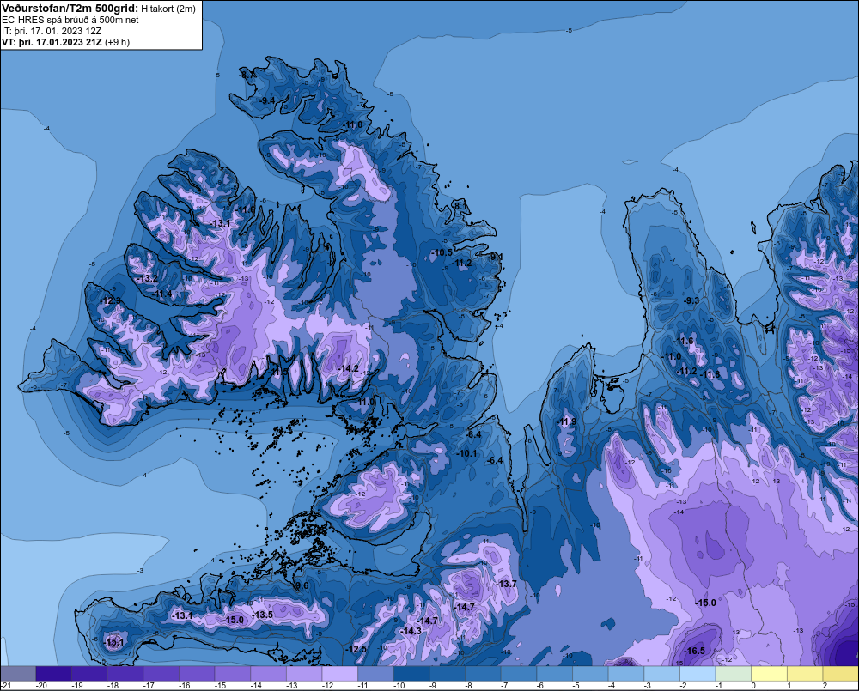Click the '-9.1' temperature value on map
Image resolution: width=859 pixels, height=691 pixels.
point(496,257)
